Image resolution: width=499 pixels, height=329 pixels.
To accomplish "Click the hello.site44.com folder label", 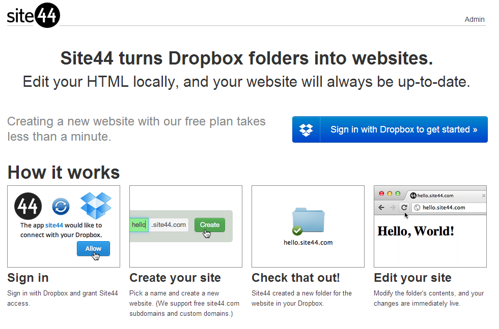I will (308, 242).
